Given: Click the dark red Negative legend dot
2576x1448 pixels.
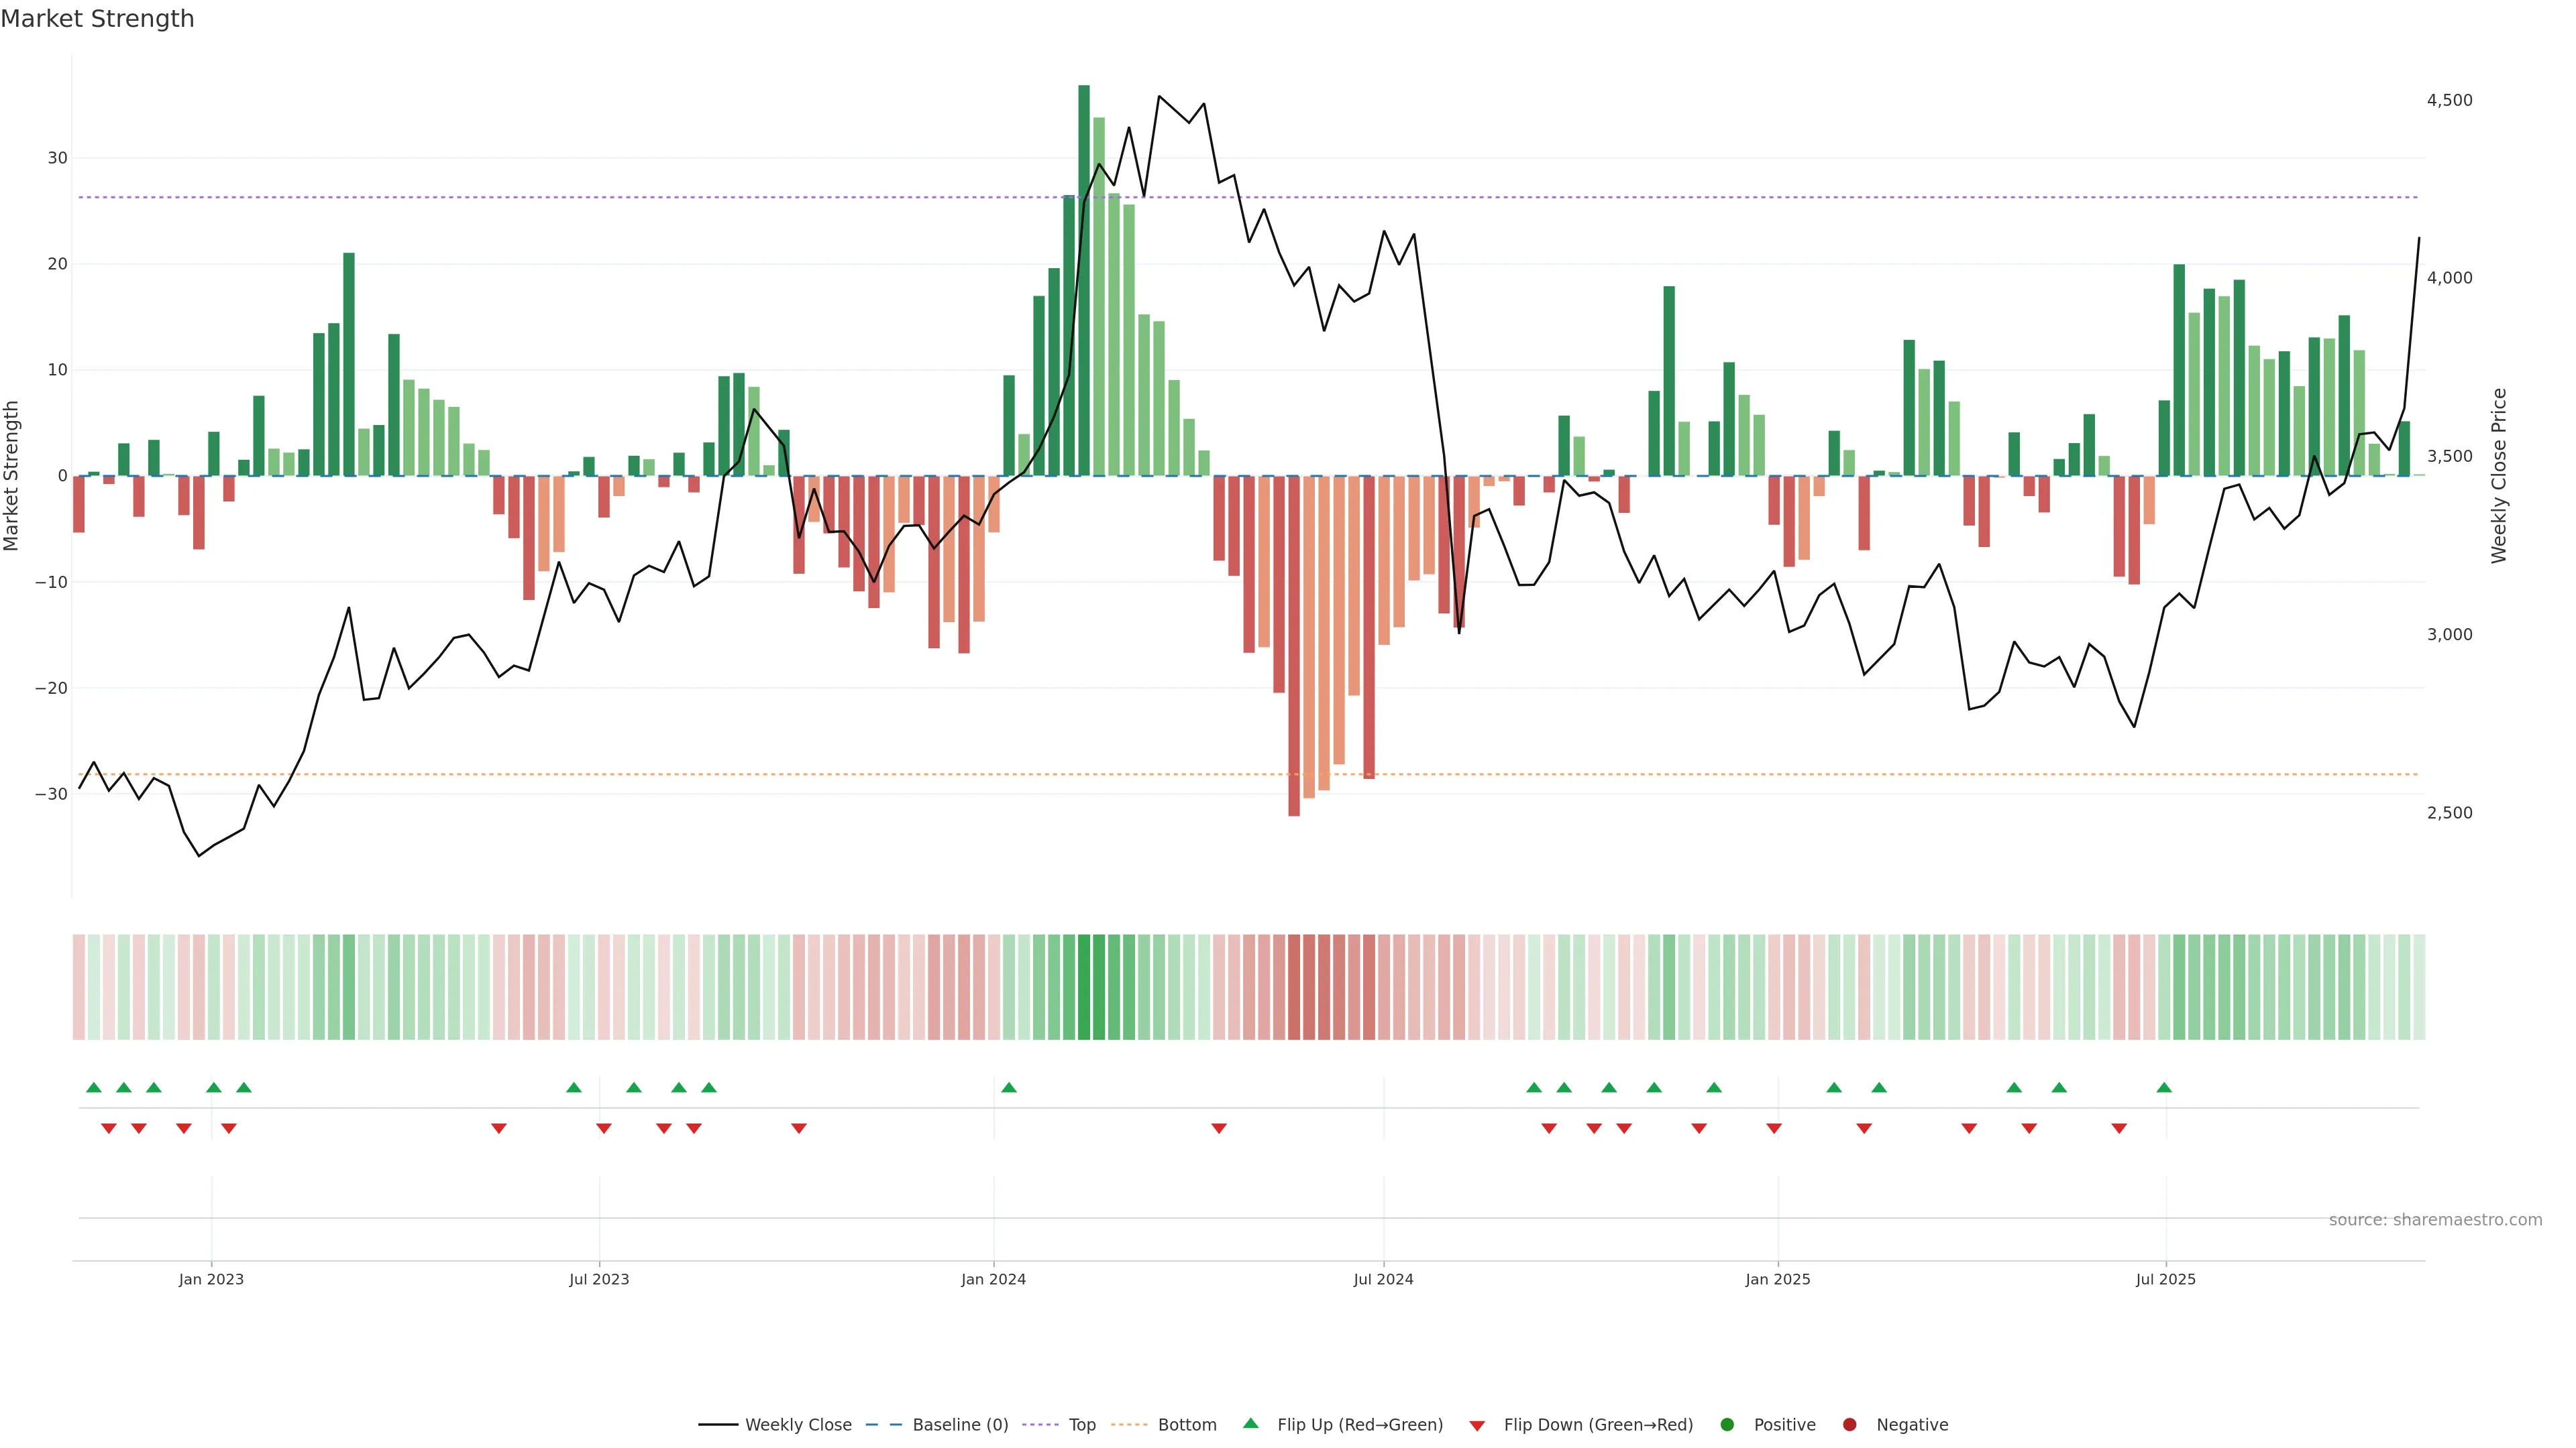Looking at the screenshot, I should (x=1849, y=1425).
